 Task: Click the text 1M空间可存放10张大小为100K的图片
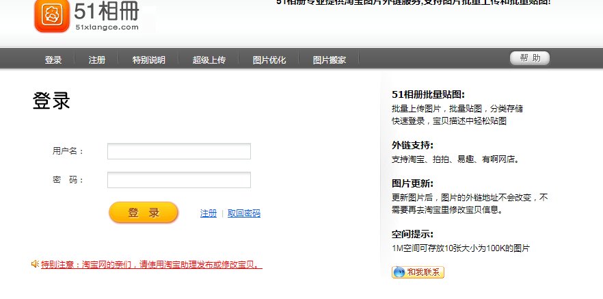461,248
